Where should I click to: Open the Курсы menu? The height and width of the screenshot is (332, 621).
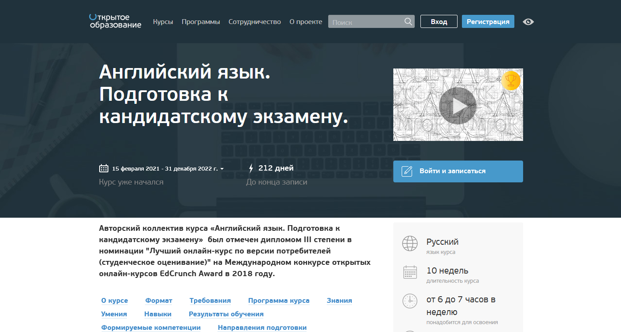[x=163, y=21]
